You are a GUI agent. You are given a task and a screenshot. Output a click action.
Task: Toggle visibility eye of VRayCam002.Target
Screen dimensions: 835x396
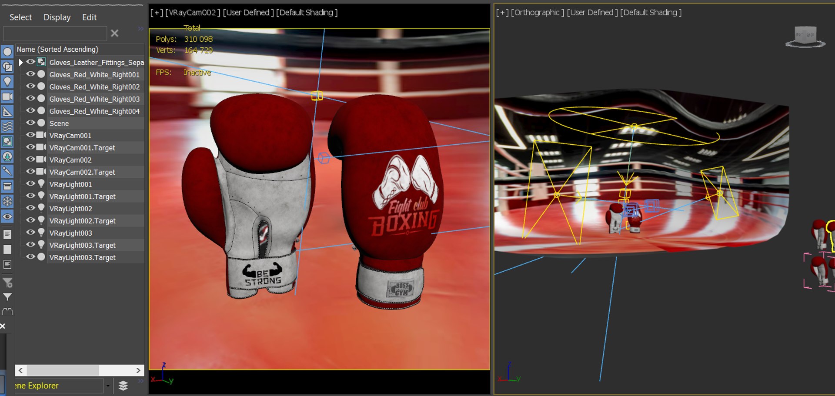coord(30,171)
